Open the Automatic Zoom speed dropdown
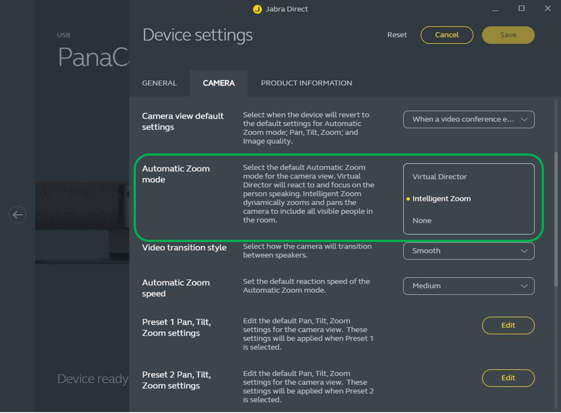The image size is (561, 413). tap(468, 286)
